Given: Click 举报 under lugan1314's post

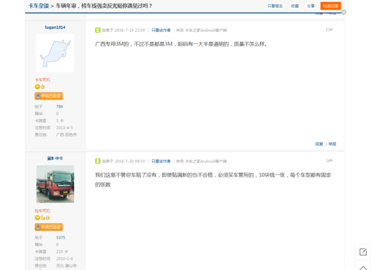Looking at the screenshot, I should point(333,143).
